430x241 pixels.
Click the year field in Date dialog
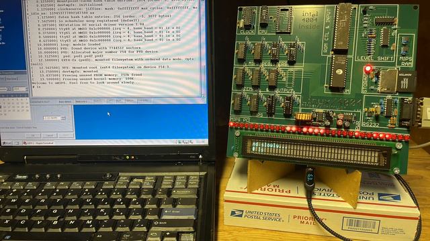(x=19, y=89)
